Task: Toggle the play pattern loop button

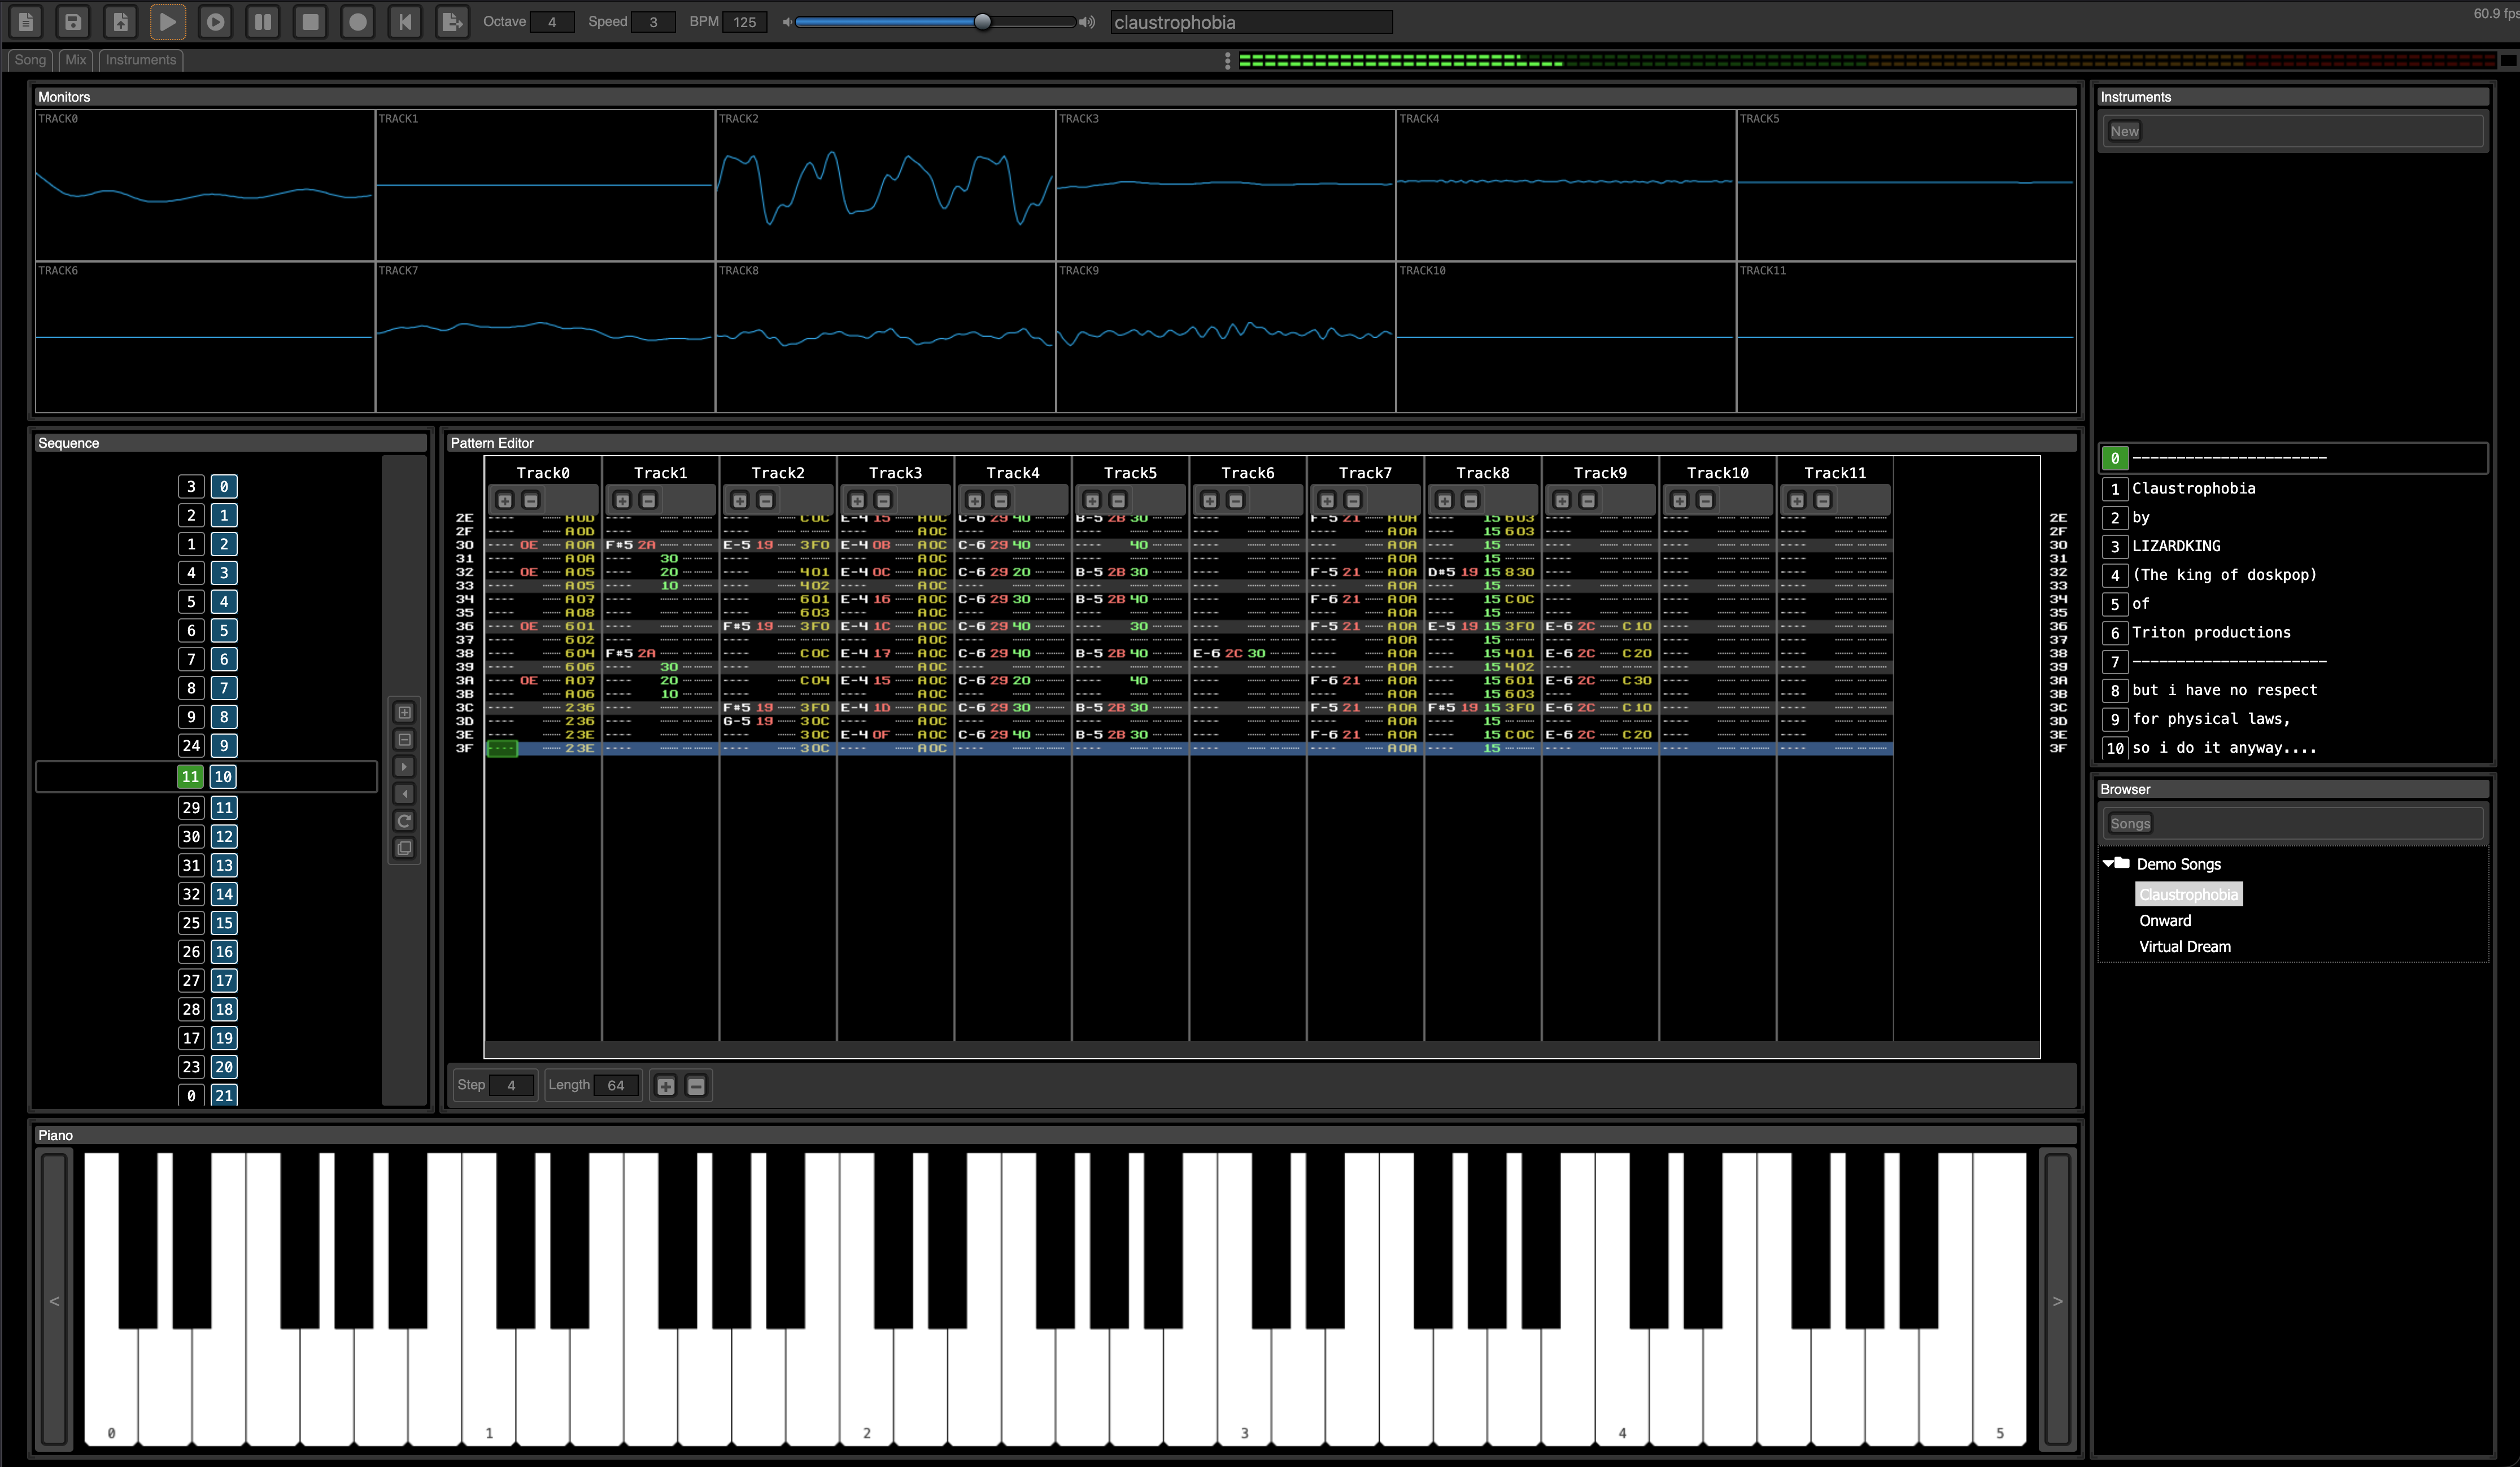Action: click(x=215, y=21)
